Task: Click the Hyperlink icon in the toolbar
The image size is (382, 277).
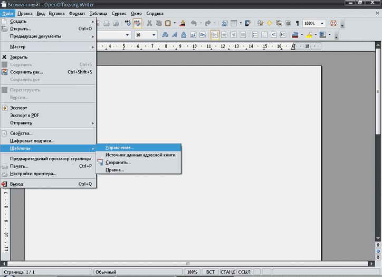Action: point(225,23)
